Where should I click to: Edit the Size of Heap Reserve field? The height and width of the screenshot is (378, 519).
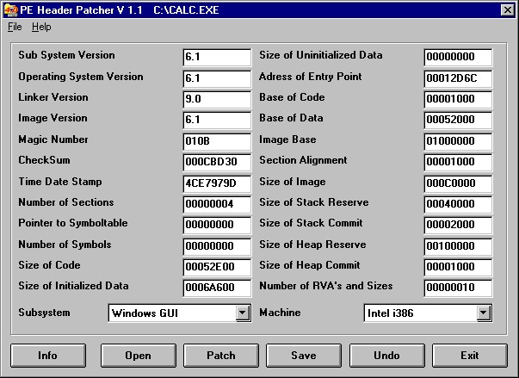(458, 246)
